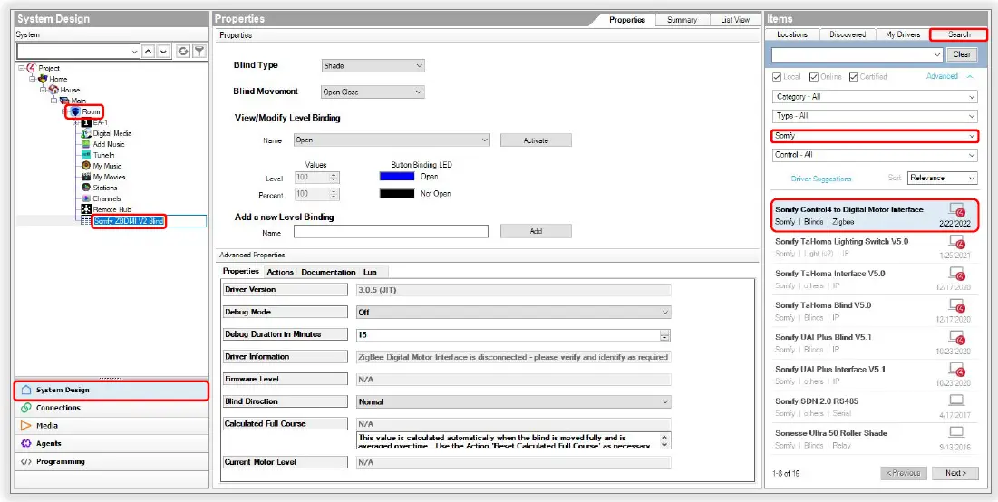
Task: Toggle the Online checkbox
Action: (813, 77)
